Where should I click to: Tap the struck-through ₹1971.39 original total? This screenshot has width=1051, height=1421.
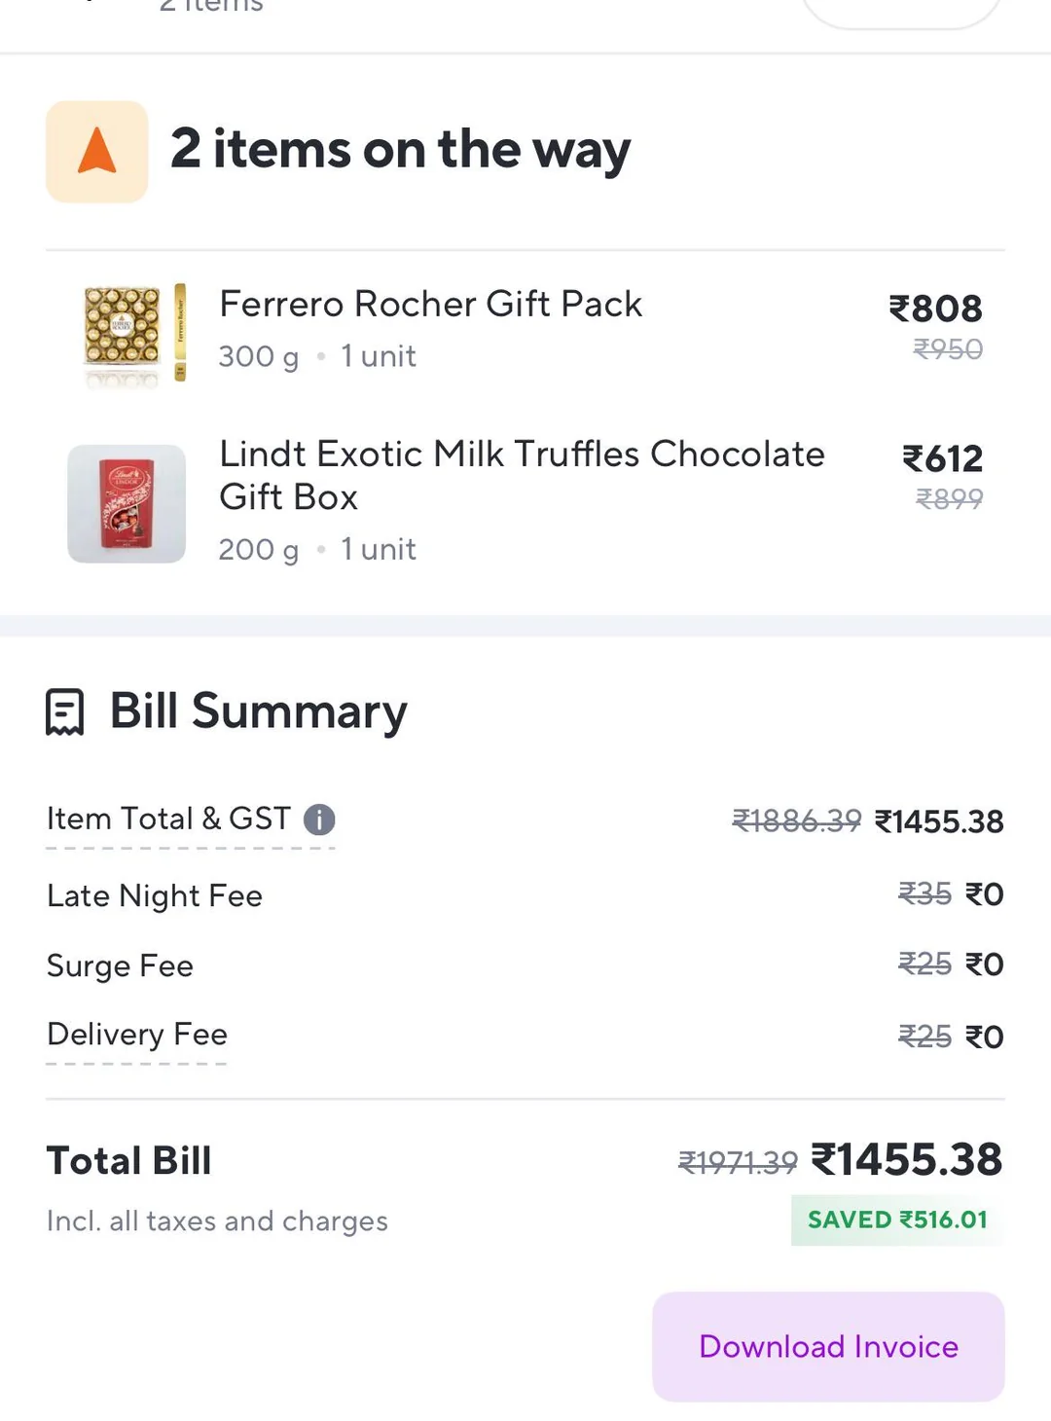point(738,1161)
